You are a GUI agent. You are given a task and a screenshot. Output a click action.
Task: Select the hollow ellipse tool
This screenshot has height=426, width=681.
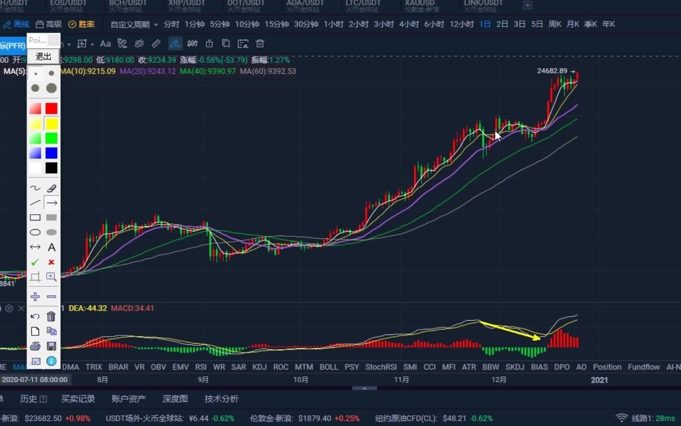coord(35,232)
